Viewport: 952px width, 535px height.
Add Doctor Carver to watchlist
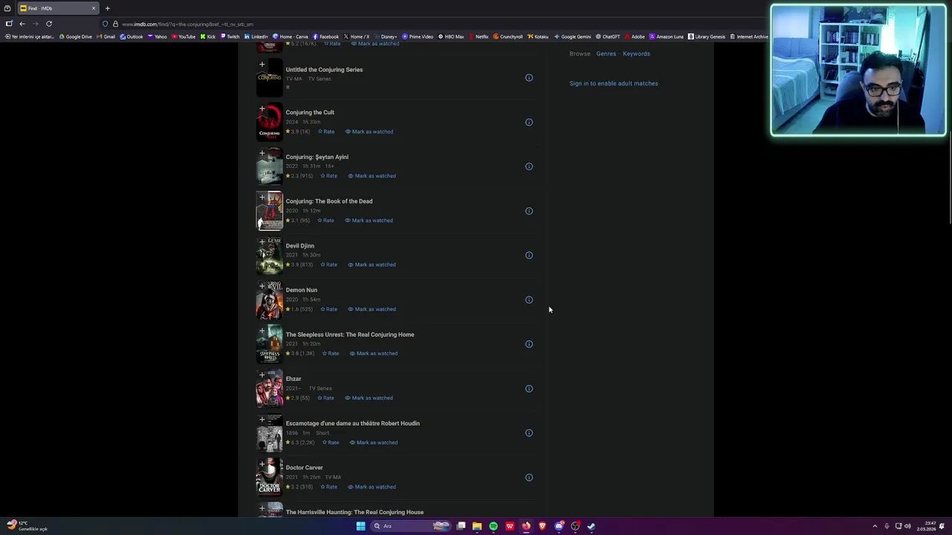pyautogui.click(x=262, y=464)
